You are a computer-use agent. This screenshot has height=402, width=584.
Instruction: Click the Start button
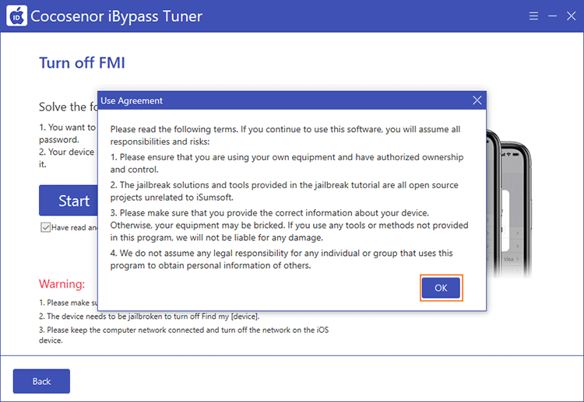(69, 201)
